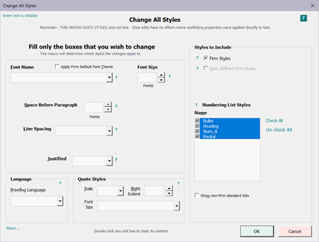Click help icon next to Justified dropdown
The height and width of the screenshot is (242, 319).
coord(116,158)
